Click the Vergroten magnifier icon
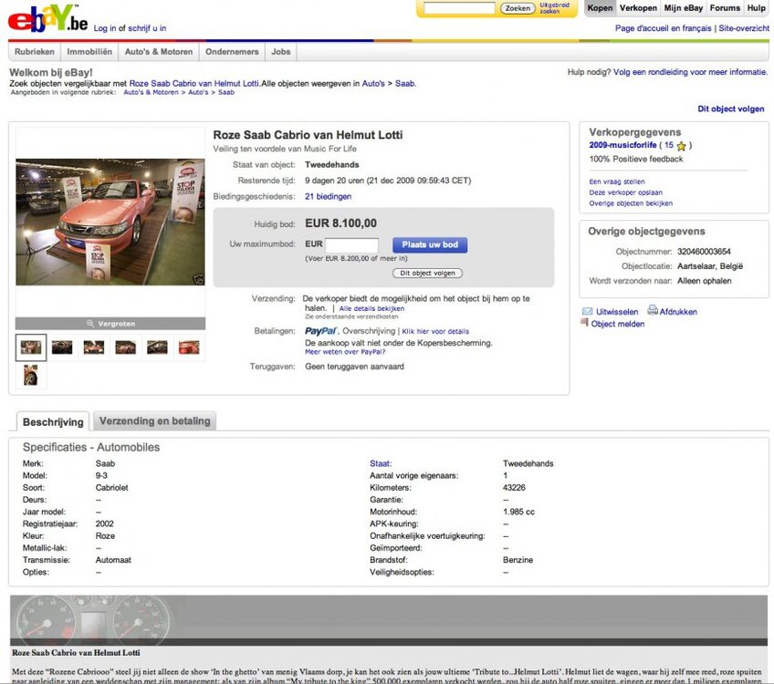 pyautogui.click(x=90, y=324)
